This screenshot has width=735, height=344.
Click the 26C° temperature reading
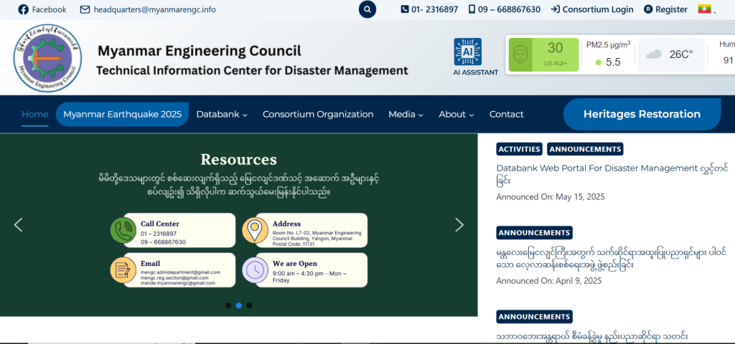pyautogui.click(x=680, y=54)
